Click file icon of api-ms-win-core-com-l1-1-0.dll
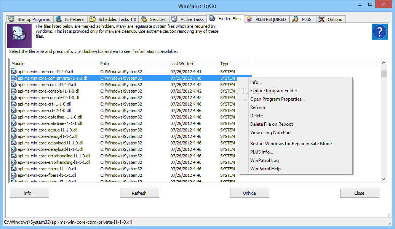The height and width of the screenshot is (229, 395). (x=14, y=72)
